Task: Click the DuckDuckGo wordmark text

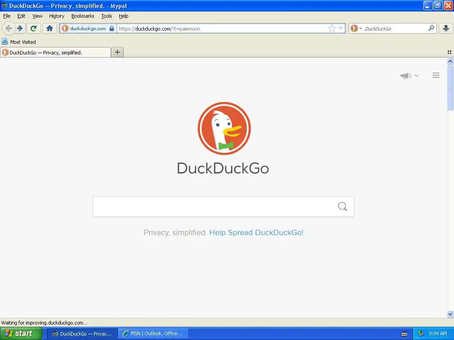Action: tap(223, 168)
